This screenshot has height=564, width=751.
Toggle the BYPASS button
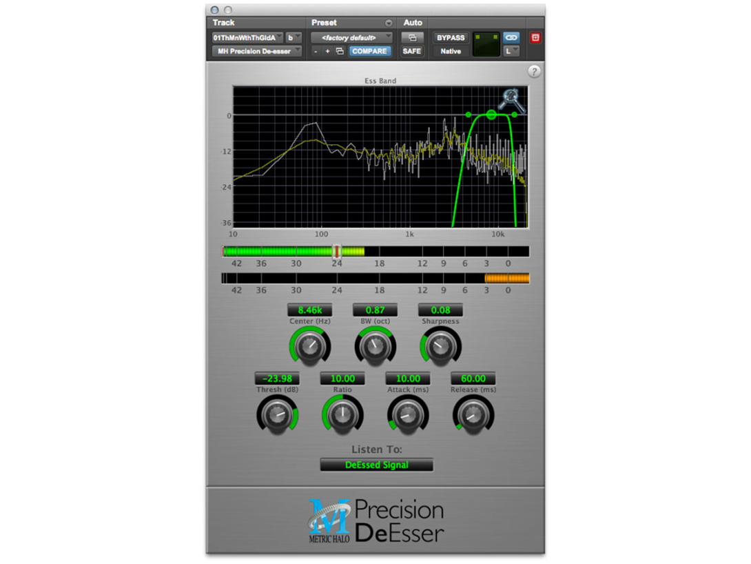click(x=450, y=37)
